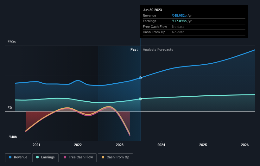
Task: Click the pink Free Cash Flow legend dot
Action: click(65, 157)
